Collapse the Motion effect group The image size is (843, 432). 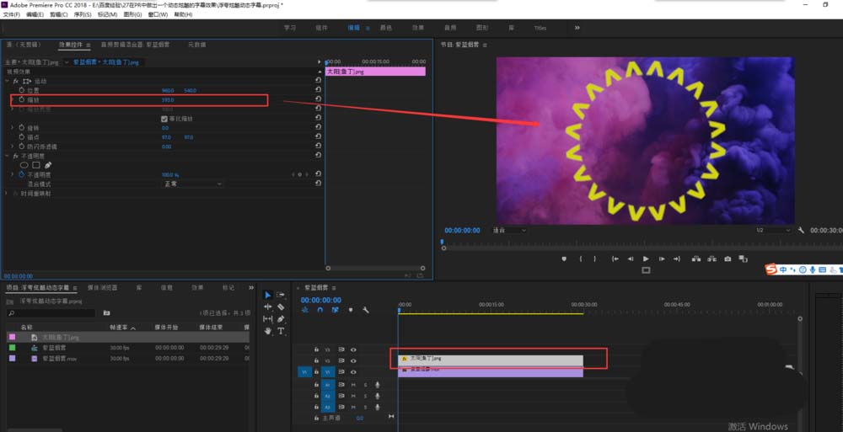(7, 81)
